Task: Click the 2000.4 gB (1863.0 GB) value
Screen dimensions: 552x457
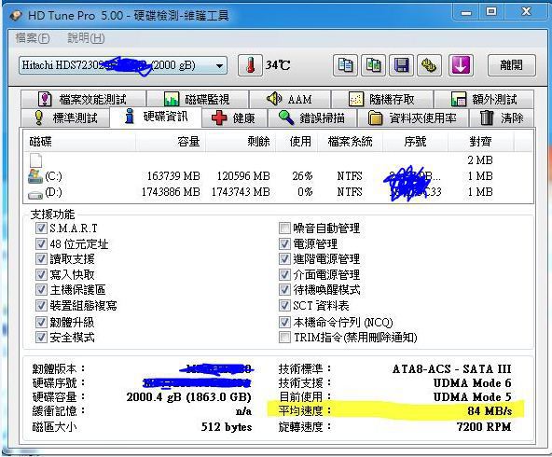Action: (188, 396)
